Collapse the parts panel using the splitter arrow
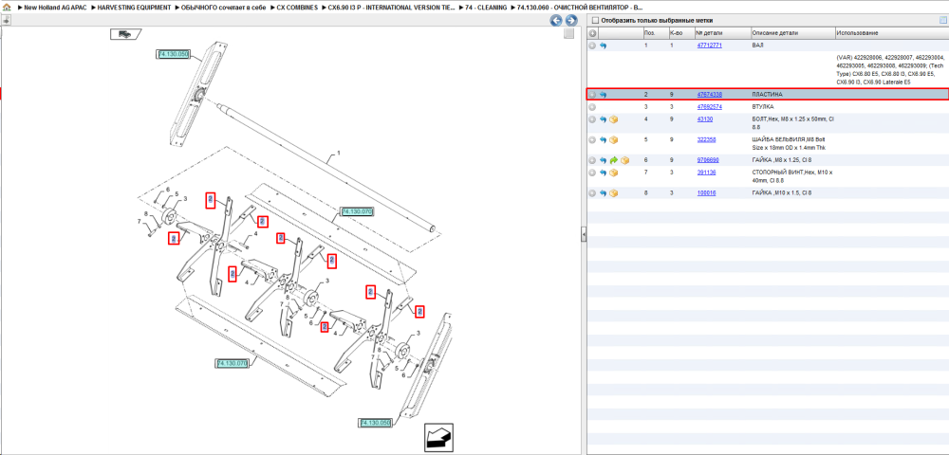This screenshot has width=949, height=455. (584, 234)
